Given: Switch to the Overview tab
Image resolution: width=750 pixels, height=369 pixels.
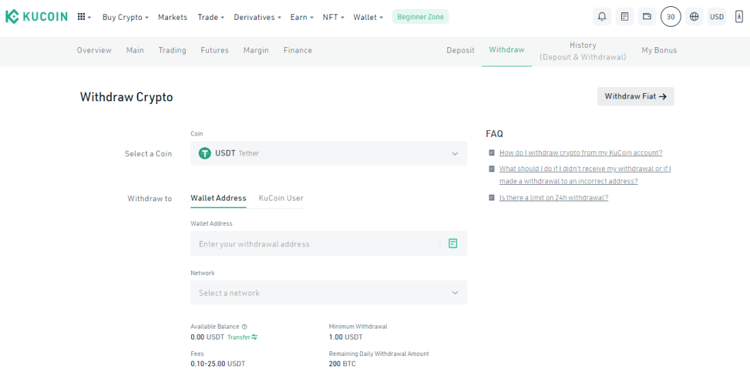Looking at the screenshot, I should coord(95,50).
